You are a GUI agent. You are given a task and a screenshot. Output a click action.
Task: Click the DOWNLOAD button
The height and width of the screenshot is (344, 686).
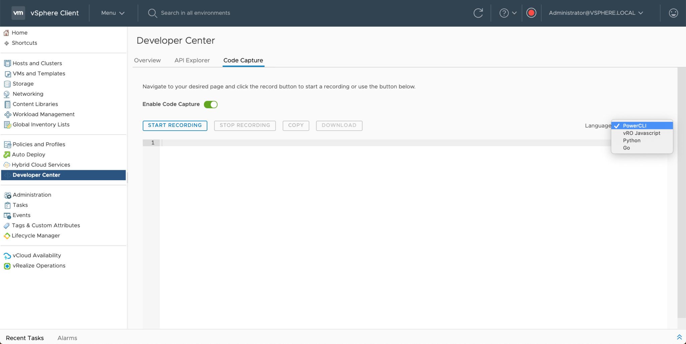(x=339, y=125)
